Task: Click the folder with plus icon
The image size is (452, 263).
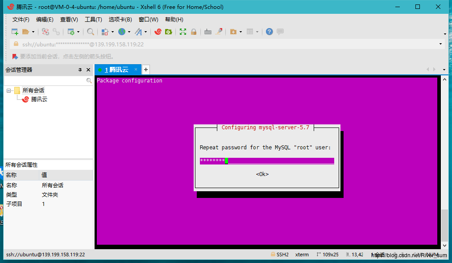Action: pyautogui.click(x=233, y=32)
